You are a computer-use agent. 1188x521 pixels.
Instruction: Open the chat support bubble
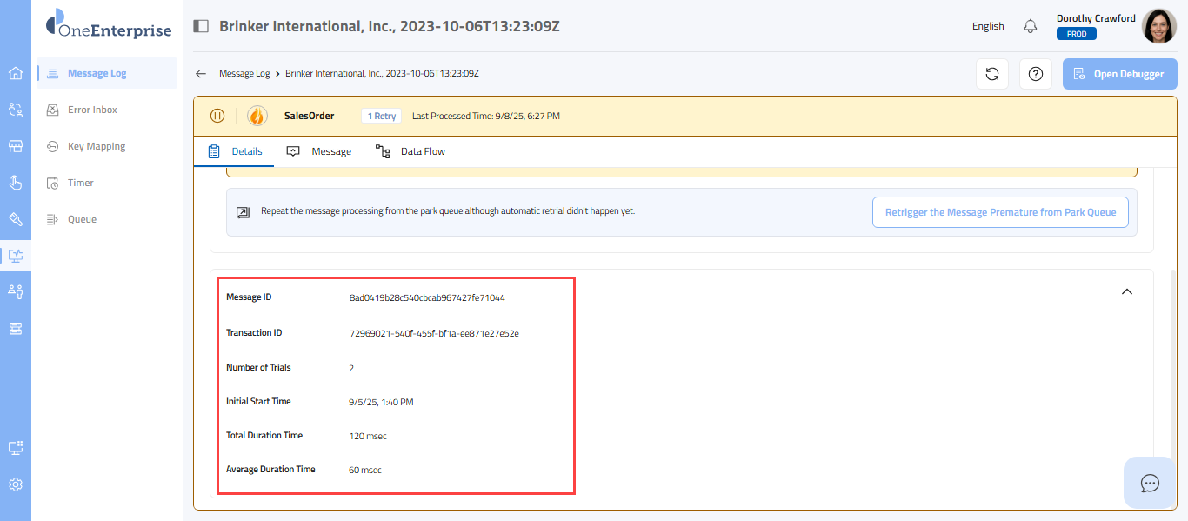1150,483
